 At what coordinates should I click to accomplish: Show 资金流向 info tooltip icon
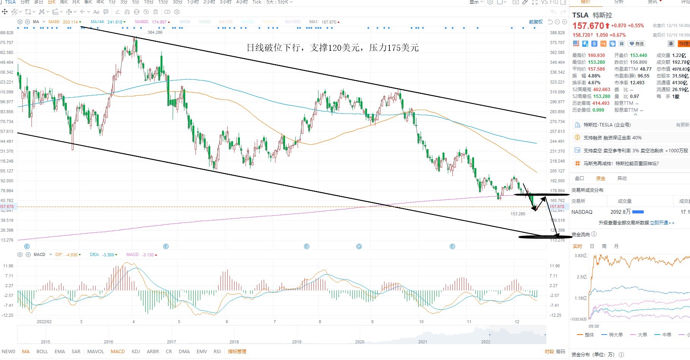594,234
